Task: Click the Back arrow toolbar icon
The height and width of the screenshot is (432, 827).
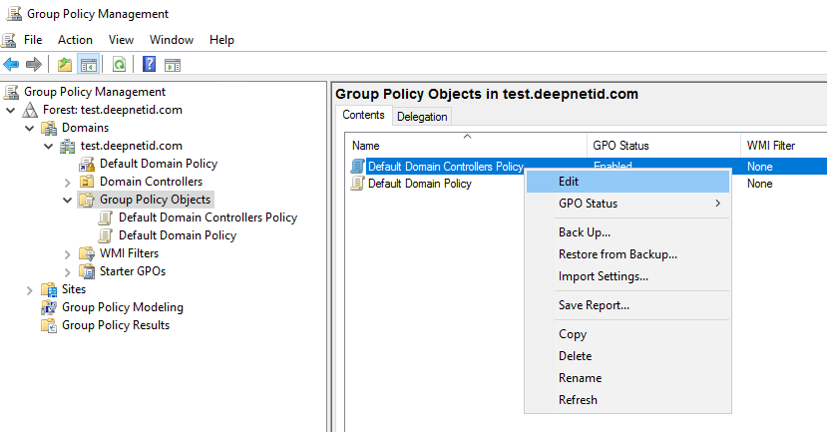Action: click(11, 65)
